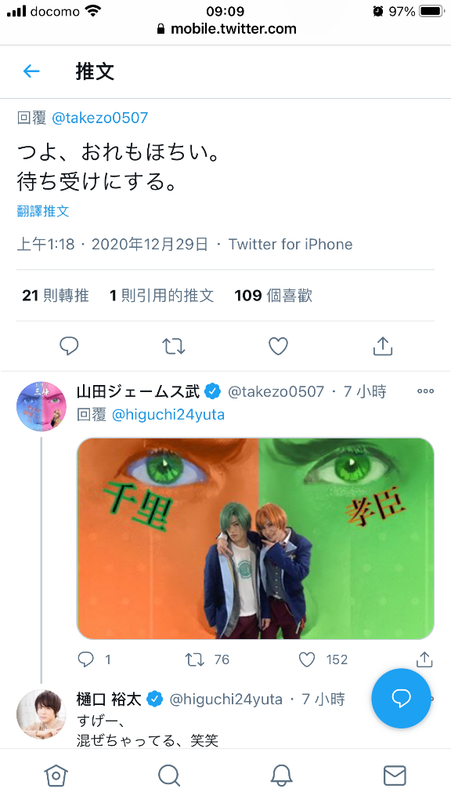
Task: Tap the blue back arrow
Action: pos(31,71)
